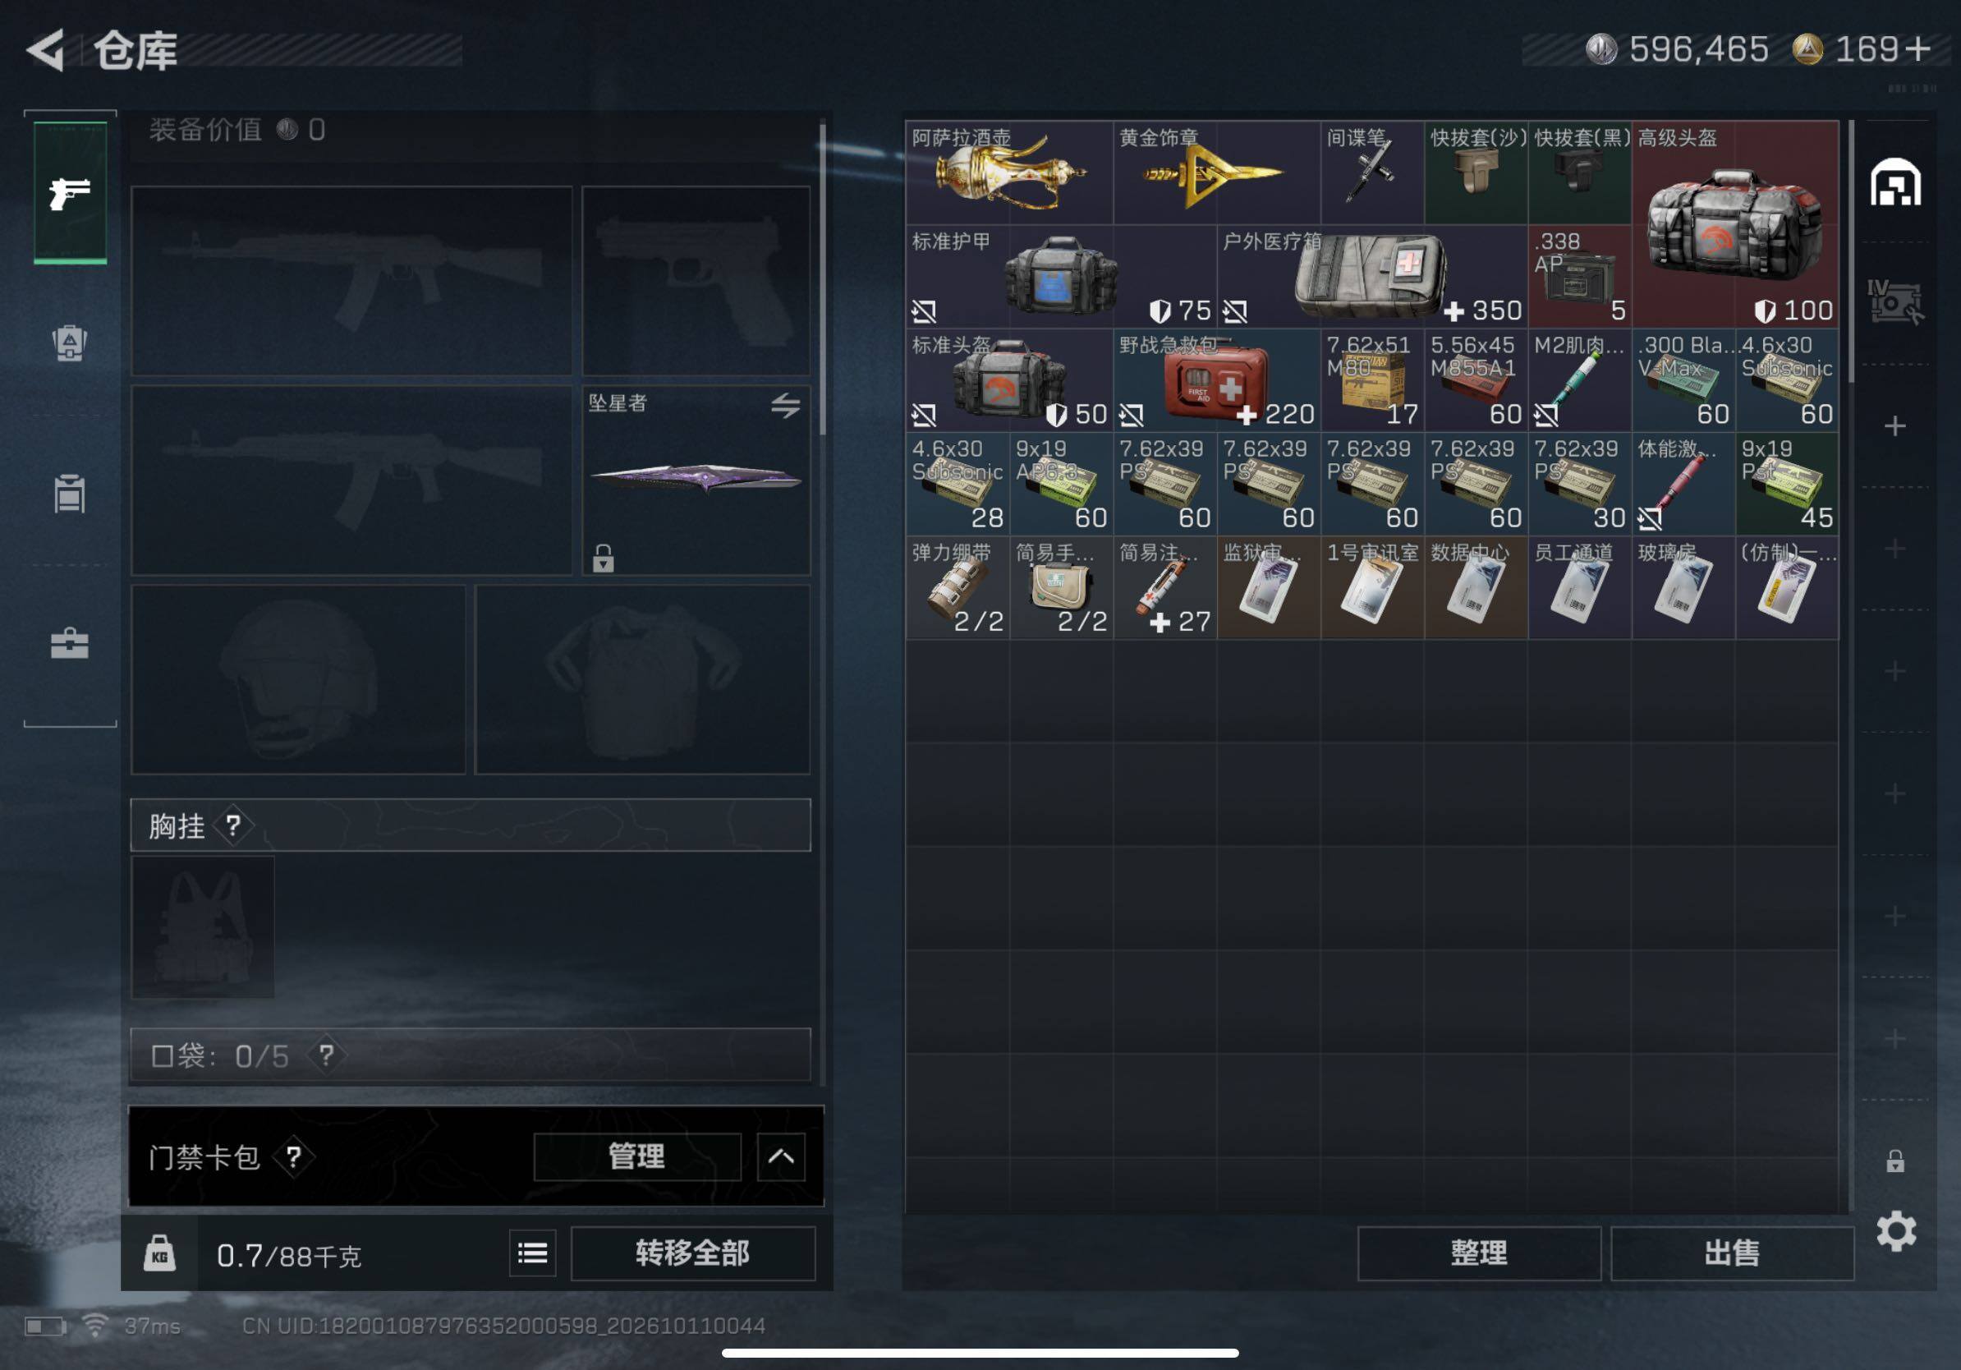The width and height of the screenshot is (1961, 1370).
Task: Select the 数据中心 keycard
Action: point(1476,586)
